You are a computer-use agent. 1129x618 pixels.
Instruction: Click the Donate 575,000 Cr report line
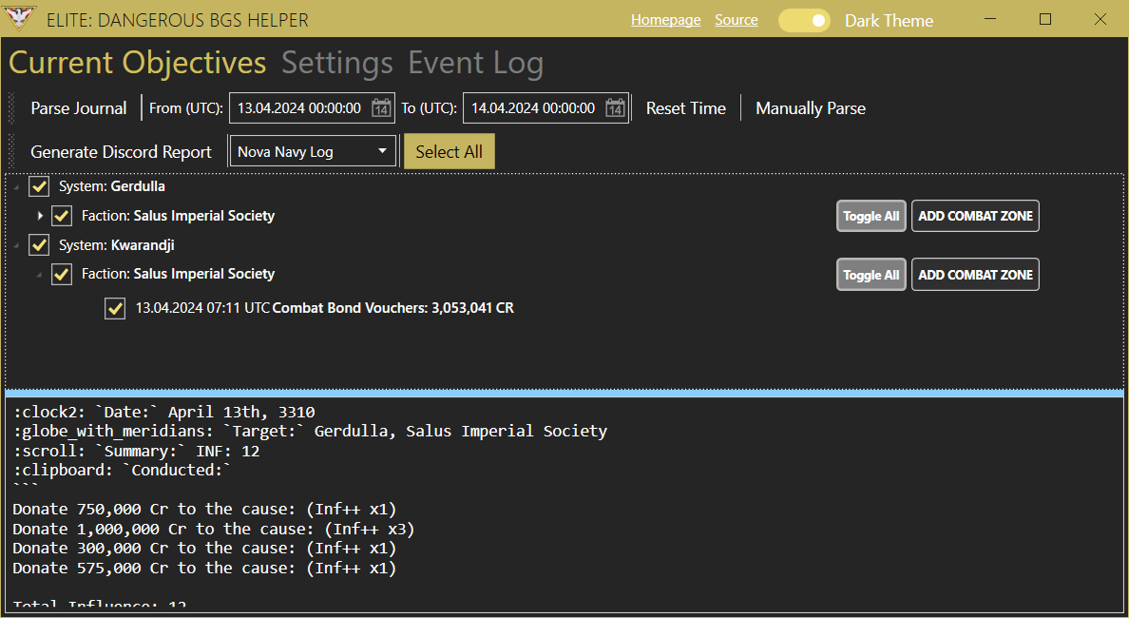(x=204, y=569)
